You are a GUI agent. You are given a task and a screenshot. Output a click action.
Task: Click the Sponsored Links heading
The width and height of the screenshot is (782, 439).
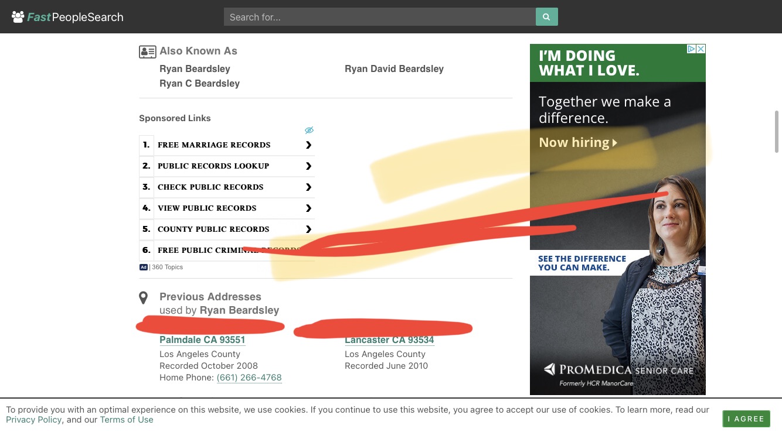pos(175,118)
